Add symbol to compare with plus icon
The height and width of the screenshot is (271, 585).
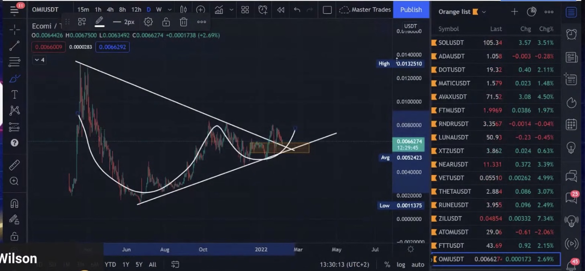tap(201, 10)
